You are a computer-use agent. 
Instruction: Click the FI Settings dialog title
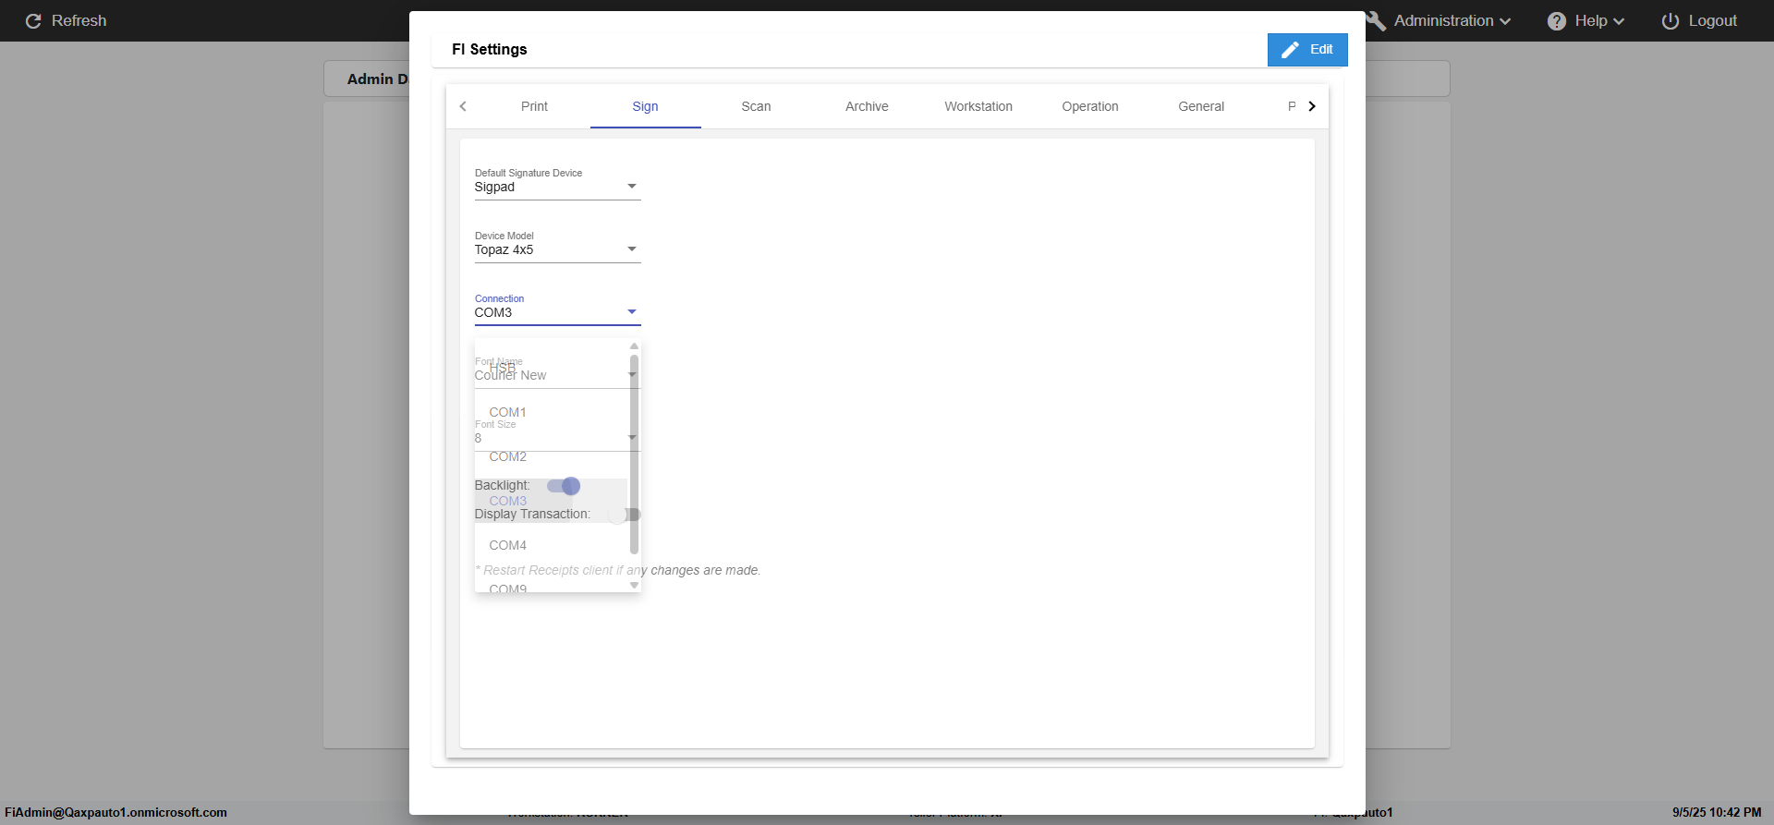490,50
